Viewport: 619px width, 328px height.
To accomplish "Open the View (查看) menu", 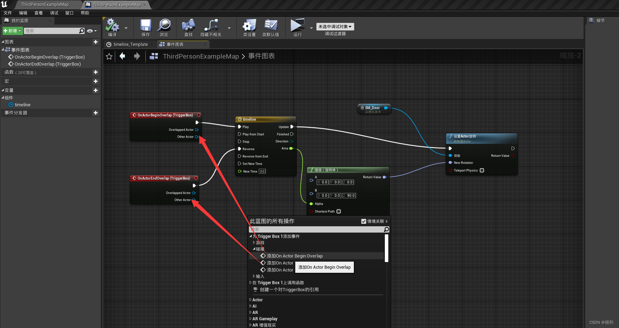I will tap(39, 13).
